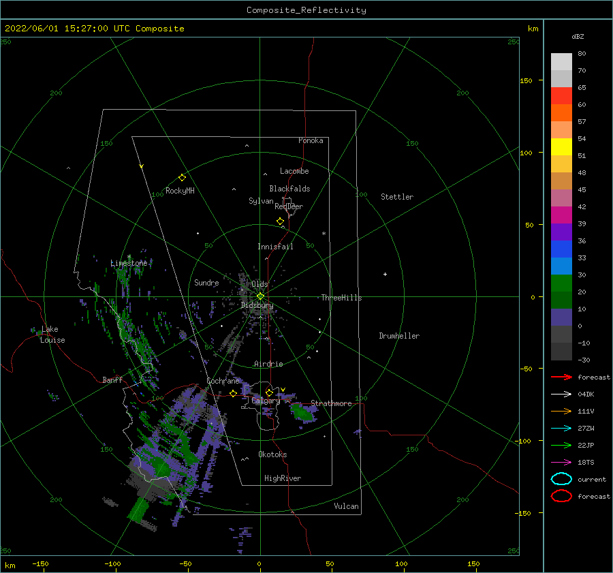Click the green radar echo east of Calgary
Viewport: 613px width, 573px height.
(301, 412)
